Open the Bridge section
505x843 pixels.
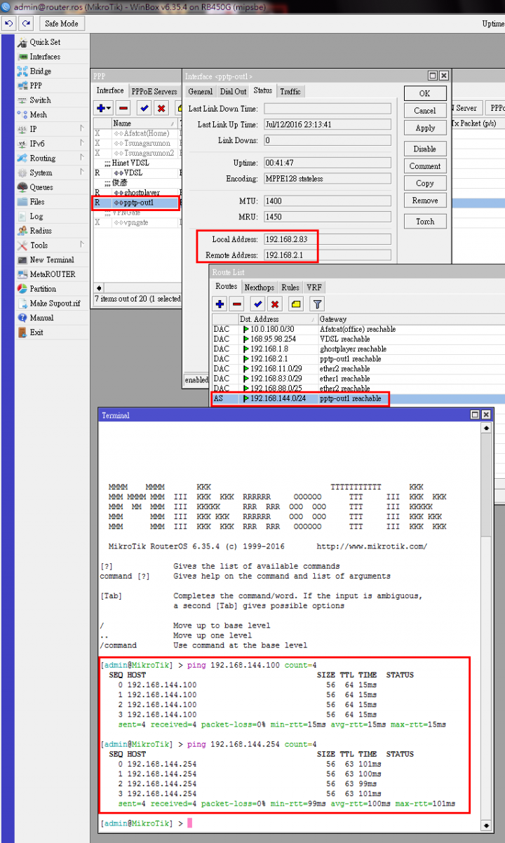click(x=40, y=72)
